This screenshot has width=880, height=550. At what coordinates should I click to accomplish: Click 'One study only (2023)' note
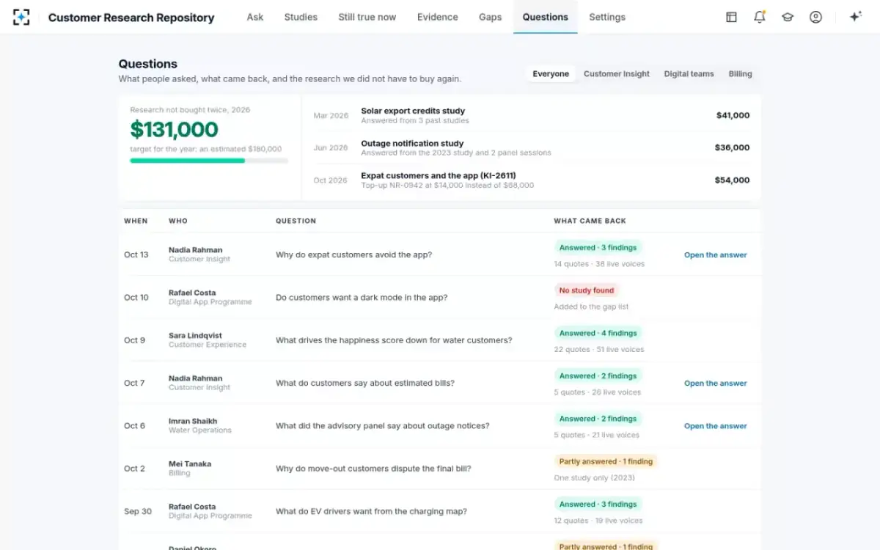pyautogui.click(x=595, y=478)
